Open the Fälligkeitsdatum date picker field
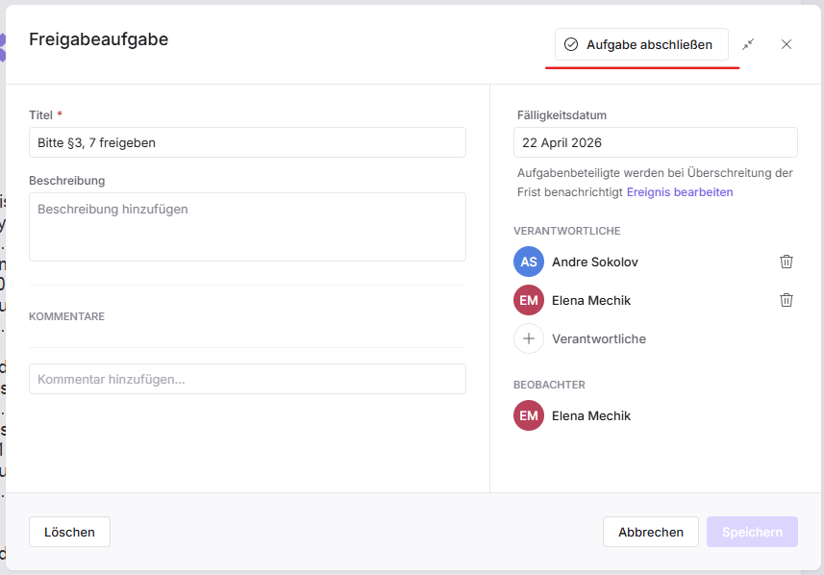The height and width of the screenshot is (575, 824). pyautogui.click(x=655, y=142)
